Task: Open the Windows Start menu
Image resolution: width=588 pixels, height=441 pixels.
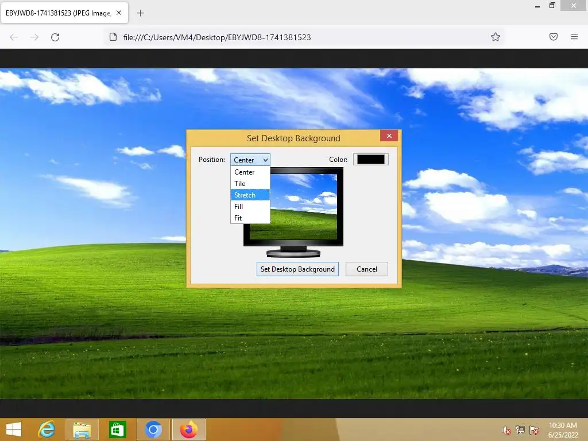Action: [x=14, y=430]
